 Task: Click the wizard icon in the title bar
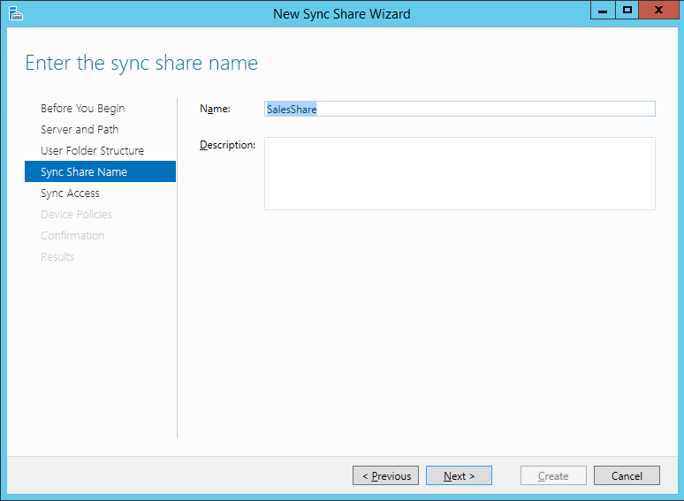click(x=15, y=13)
